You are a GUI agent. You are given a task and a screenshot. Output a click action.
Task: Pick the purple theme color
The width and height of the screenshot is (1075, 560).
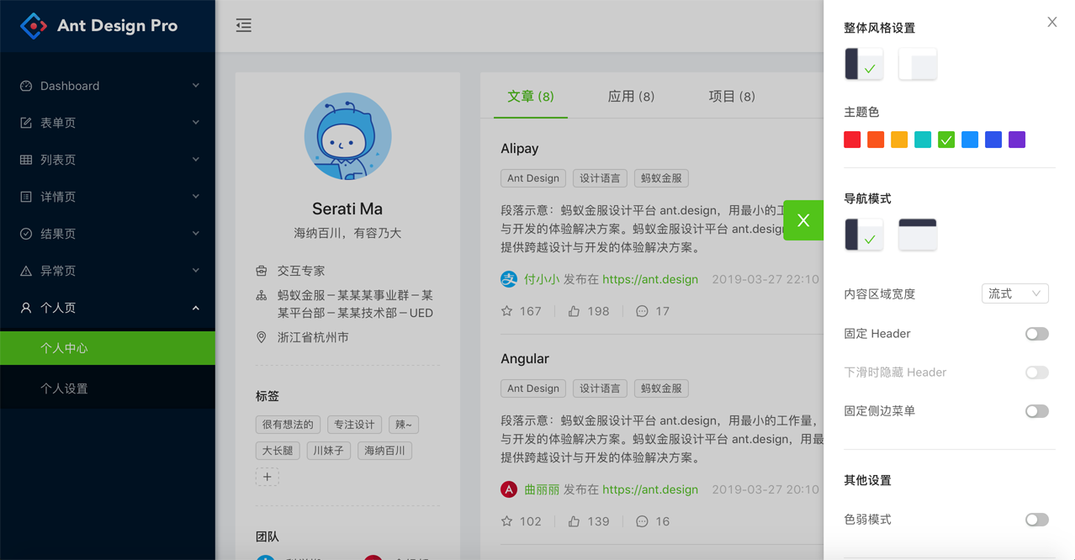click(x=1017, y=140)
